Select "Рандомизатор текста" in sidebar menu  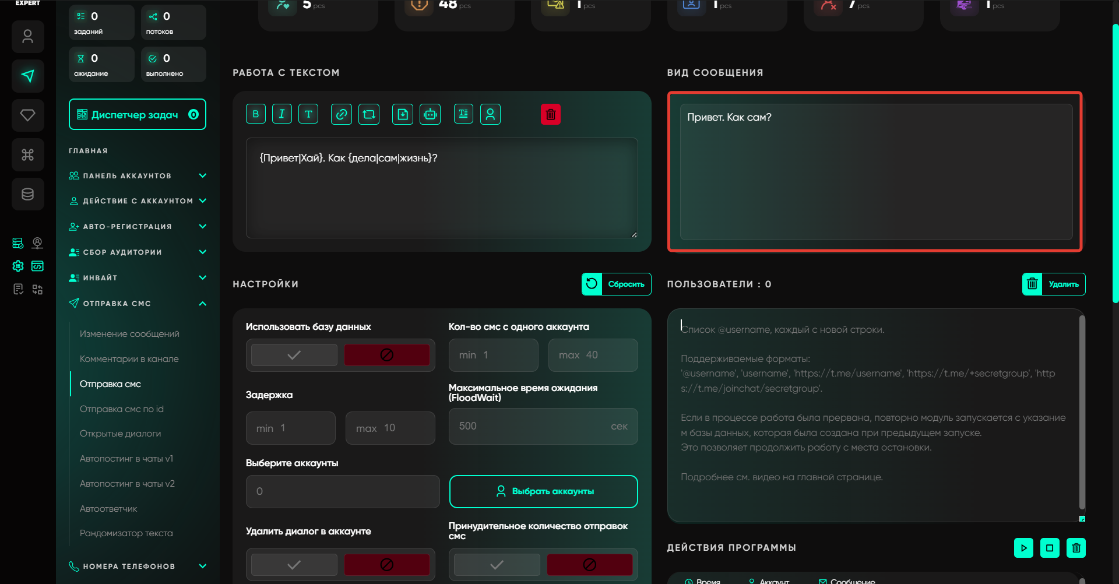(126, 533)
